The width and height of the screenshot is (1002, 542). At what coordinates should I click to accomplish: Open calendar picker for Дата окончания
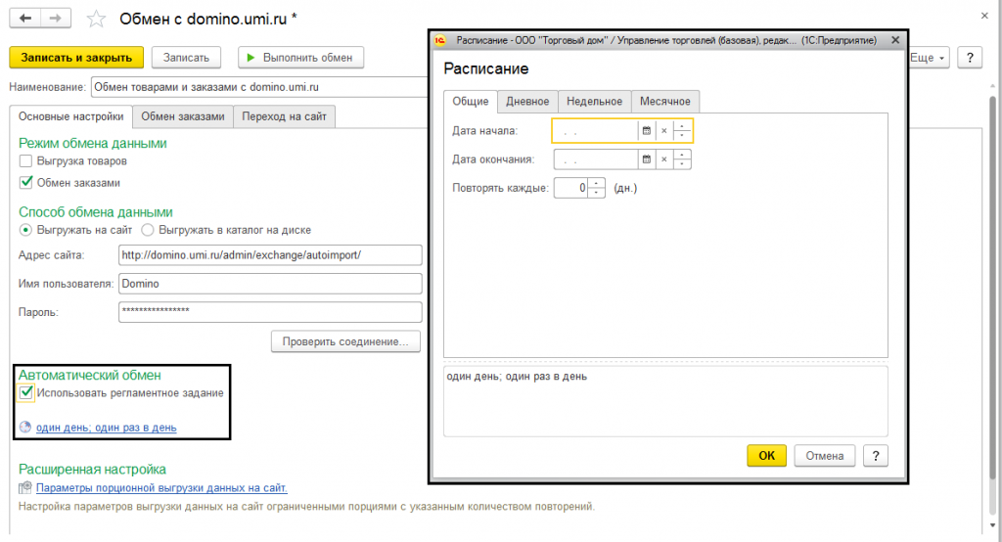646,159
